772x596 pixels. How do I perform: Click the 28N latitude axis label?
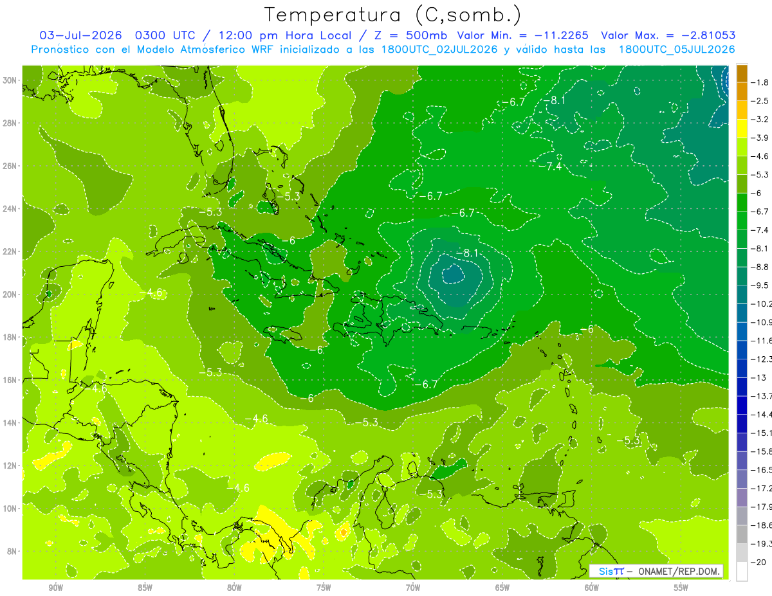click(x=10, y=123)
